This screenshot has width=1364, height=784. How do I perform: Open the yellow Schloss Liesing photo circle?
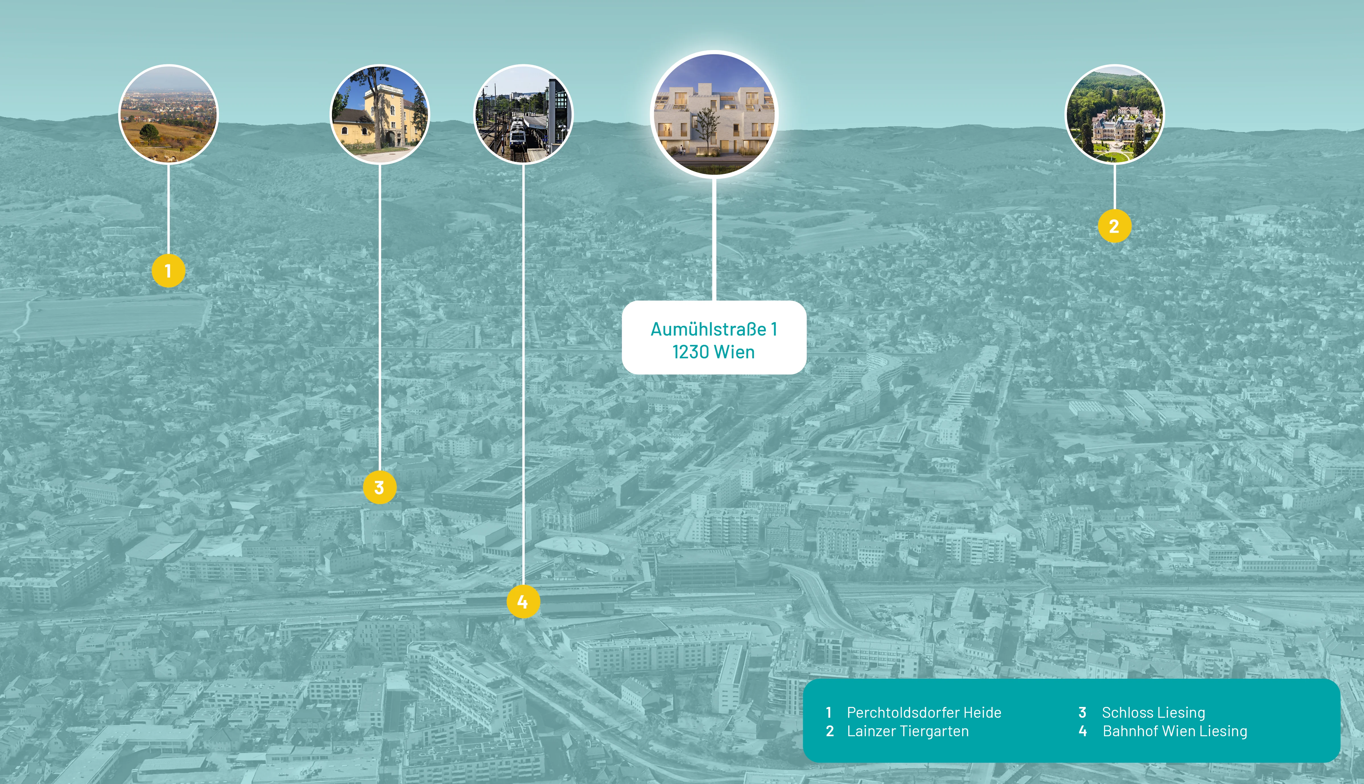click(x=380, y=114)
